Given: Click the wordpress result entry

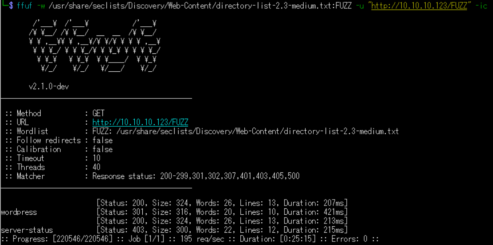Looking at the screenshot, I should coord(19,212).
